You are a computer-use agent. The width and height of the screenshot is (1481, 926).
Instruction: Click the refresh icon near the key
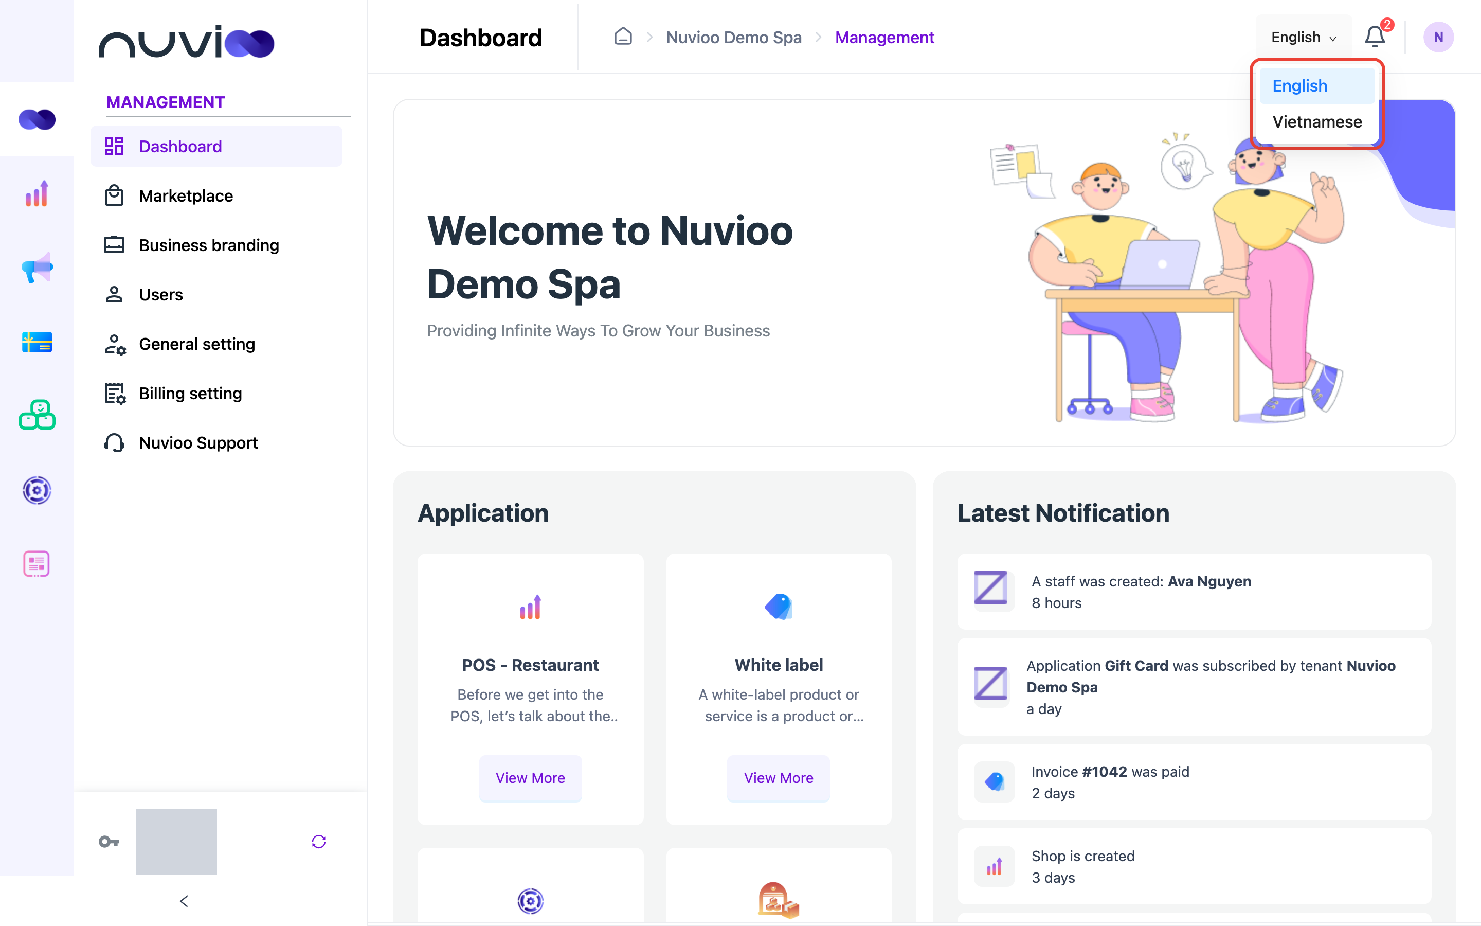[x=319, y=842]
